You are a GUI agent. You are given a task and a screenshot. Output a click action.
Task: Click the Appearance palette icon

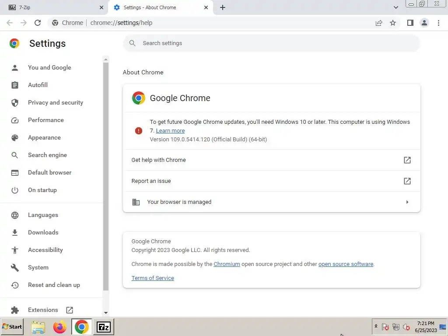[15, 138]
